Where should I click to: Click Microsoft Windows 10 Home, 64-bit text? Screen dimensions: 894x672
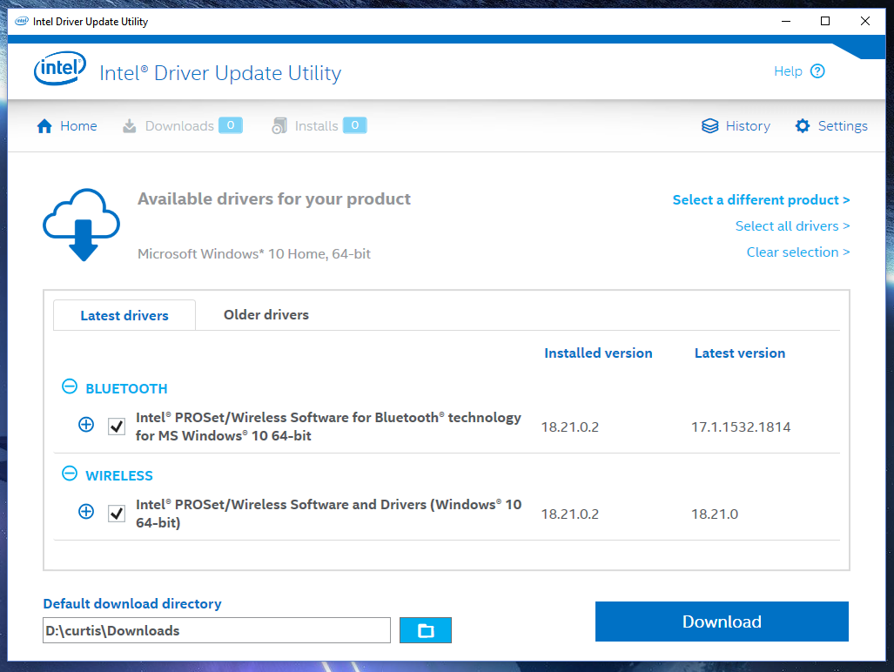pyautogui.click(x=253, y=253)
